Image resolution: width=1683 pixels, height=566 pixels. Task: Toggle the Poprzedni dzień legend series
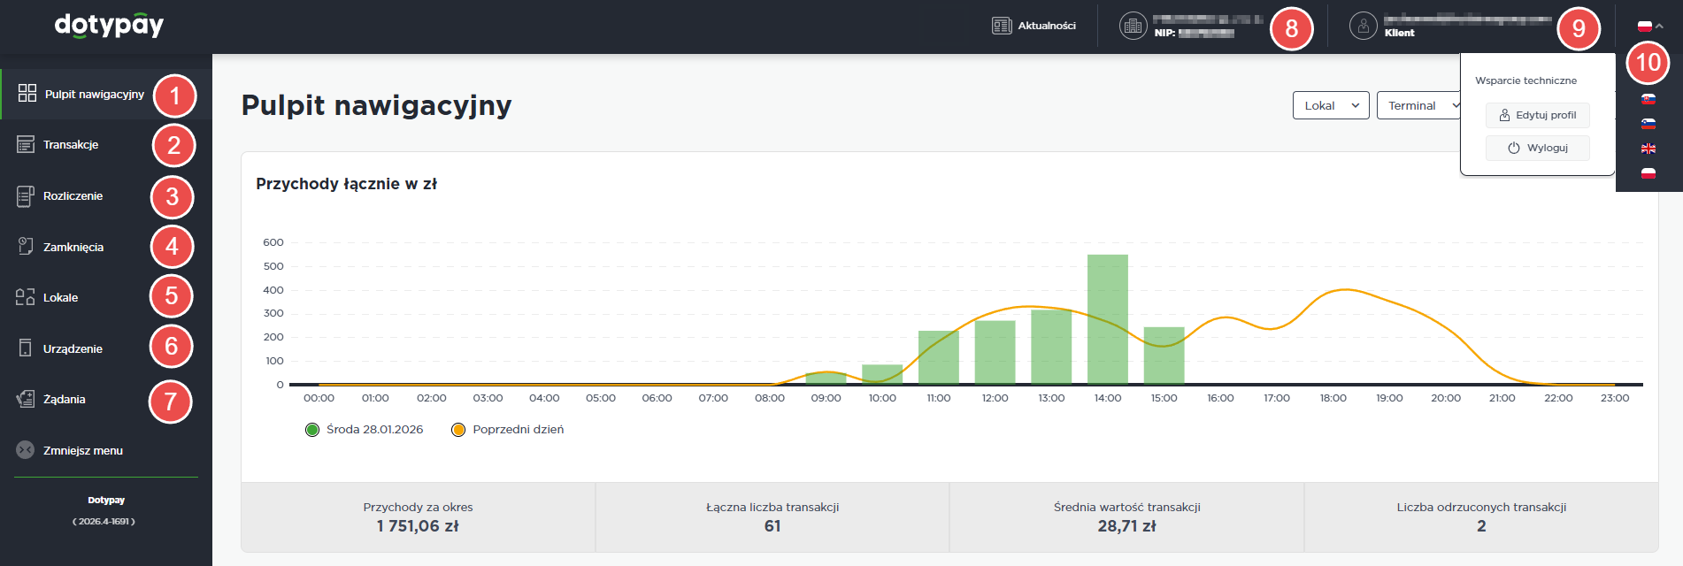point(458,430)
